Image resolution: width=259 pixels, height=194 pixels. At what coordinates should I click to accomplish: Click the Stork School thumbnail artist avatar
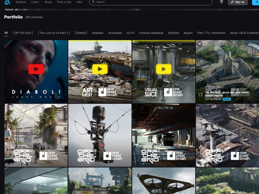pos(200,94)
